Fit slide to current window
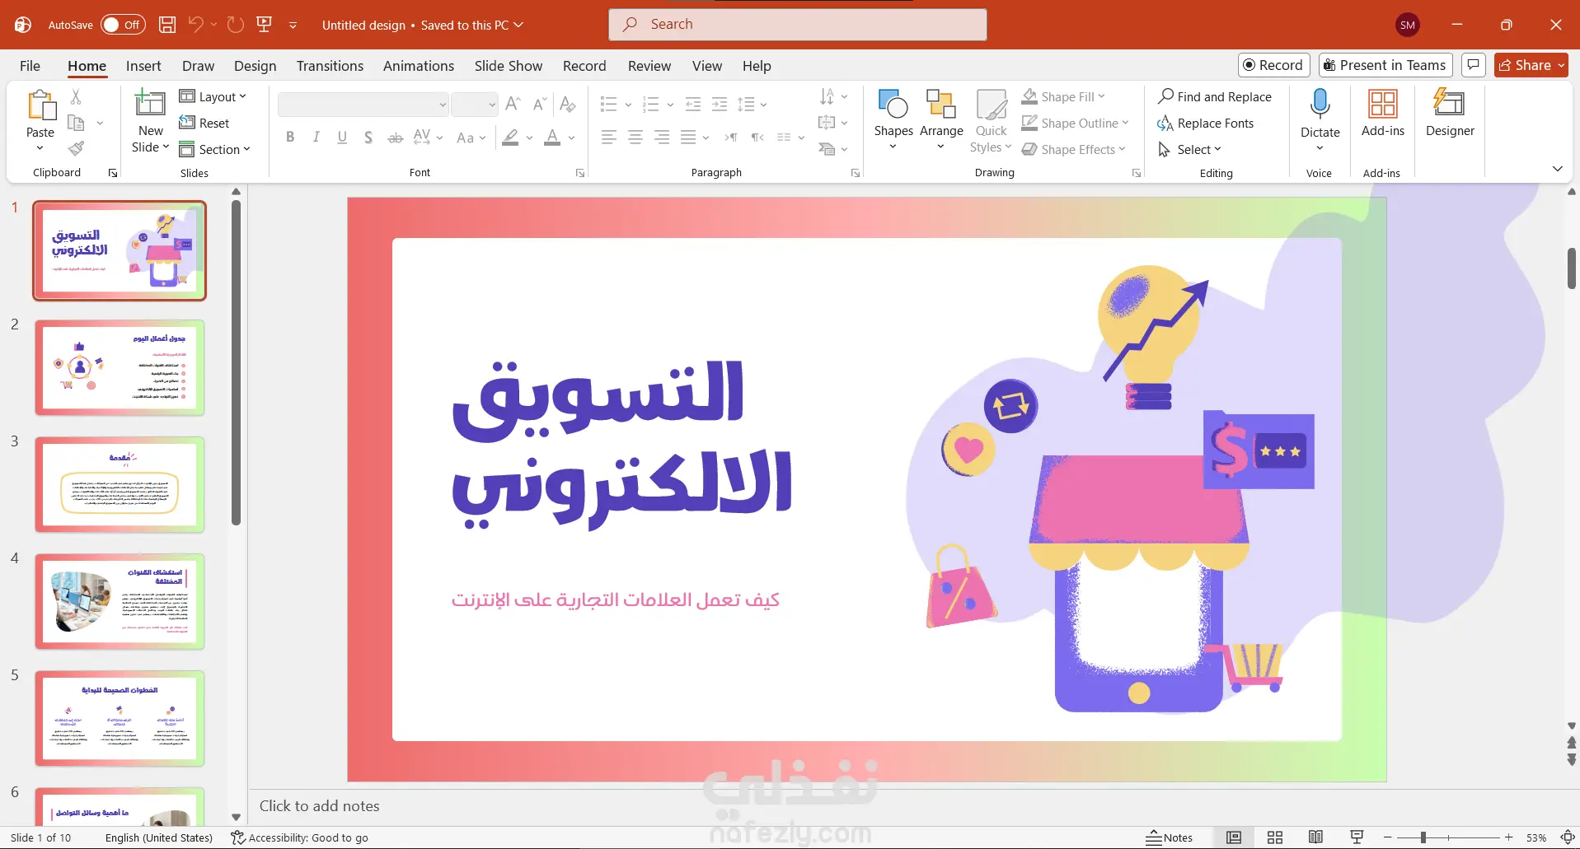1580x849 pixels. (1568, 837)
